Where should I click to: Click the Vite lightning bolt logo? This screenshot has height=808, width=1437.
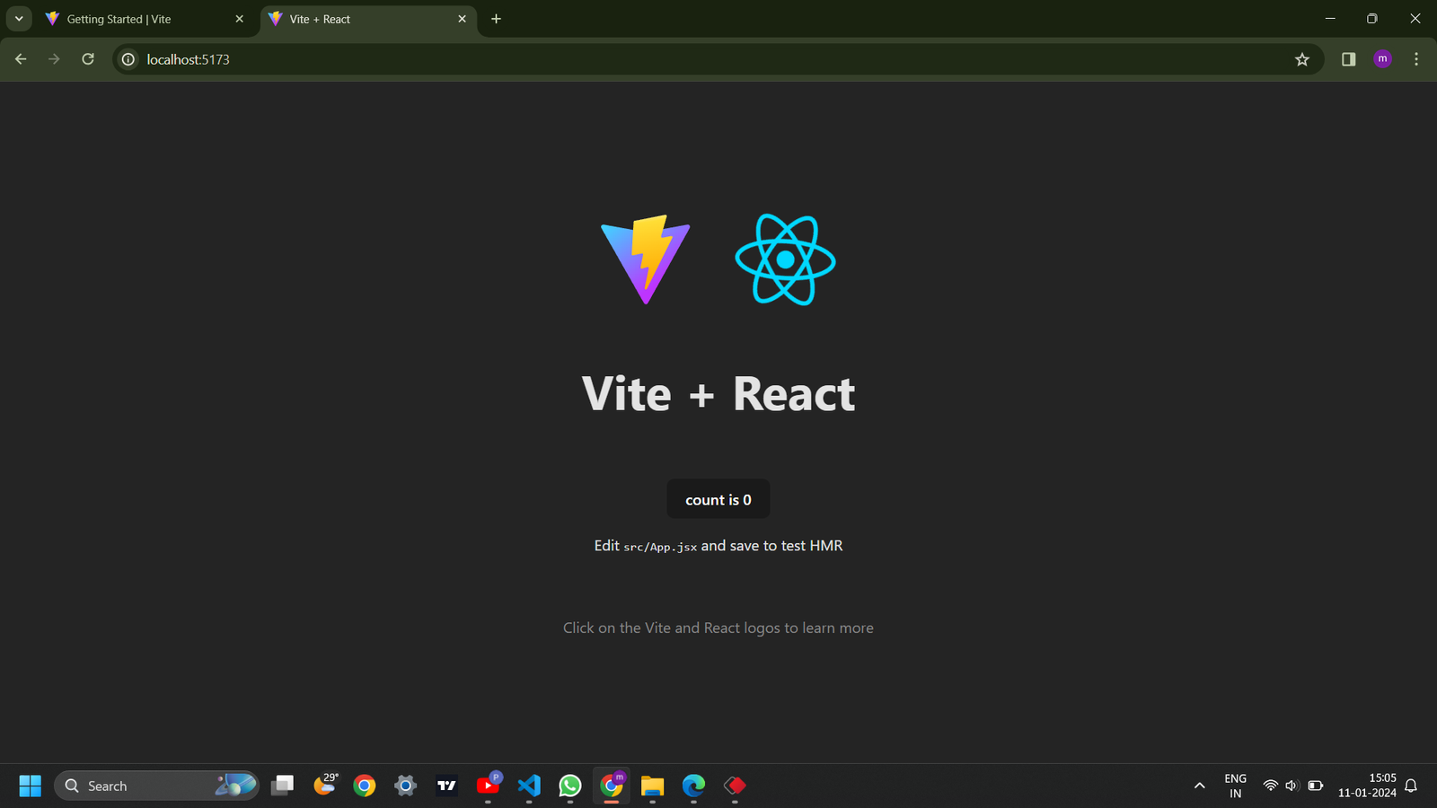(x=645, y=259)
